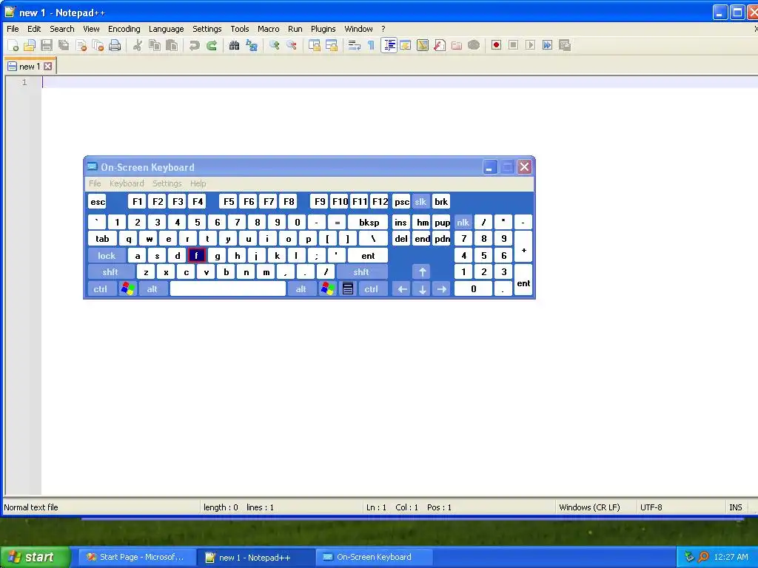
Task: Click the Stop Recording macro icon
Action: click(x=514, y=45)
